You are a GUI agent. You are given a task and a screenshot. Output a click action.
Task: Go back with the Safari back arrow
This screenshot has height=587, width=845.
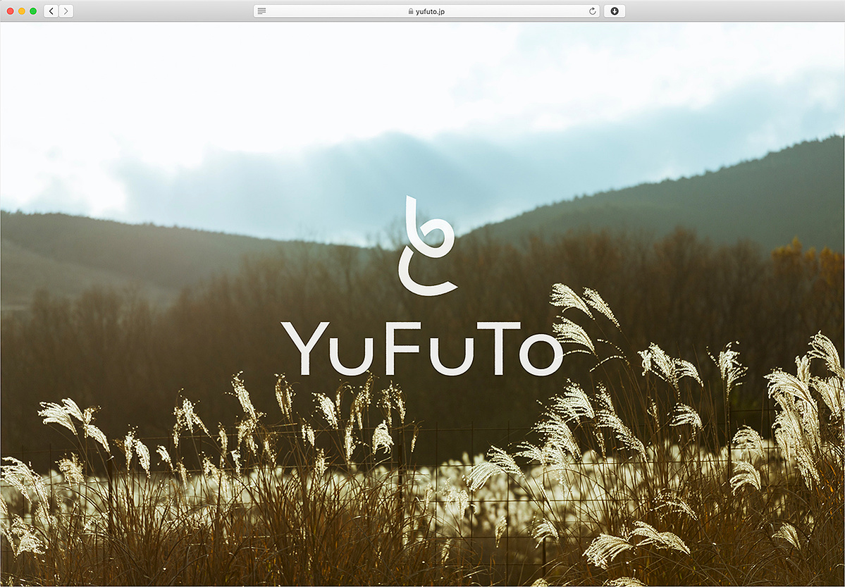51,11
